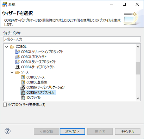This screenshot has width=144, height=139.
Task: Click the 新規 window title icon
Action: click(x=5, y=4)
